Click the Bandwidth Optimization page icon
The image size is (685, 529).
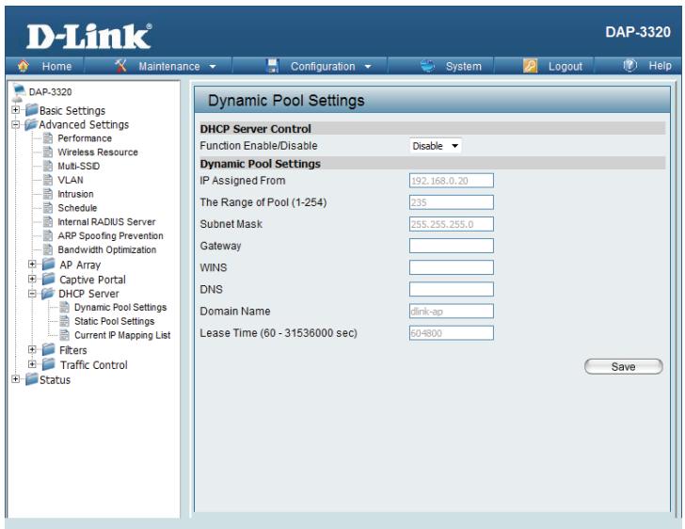48,249
